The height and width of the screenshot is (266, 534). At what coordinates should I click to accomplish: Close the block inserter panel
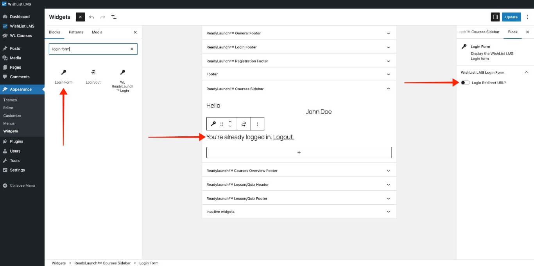coord(135,32)
